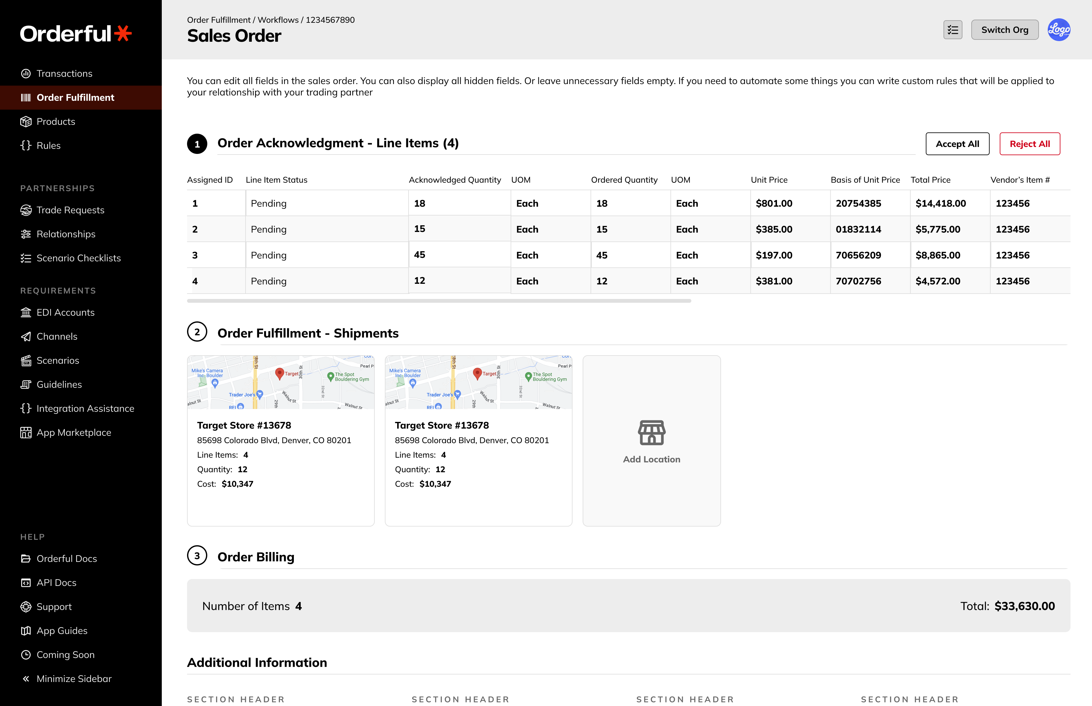Click the Coming Soon clock icon
1092x706 pixels.
point(26,655)
